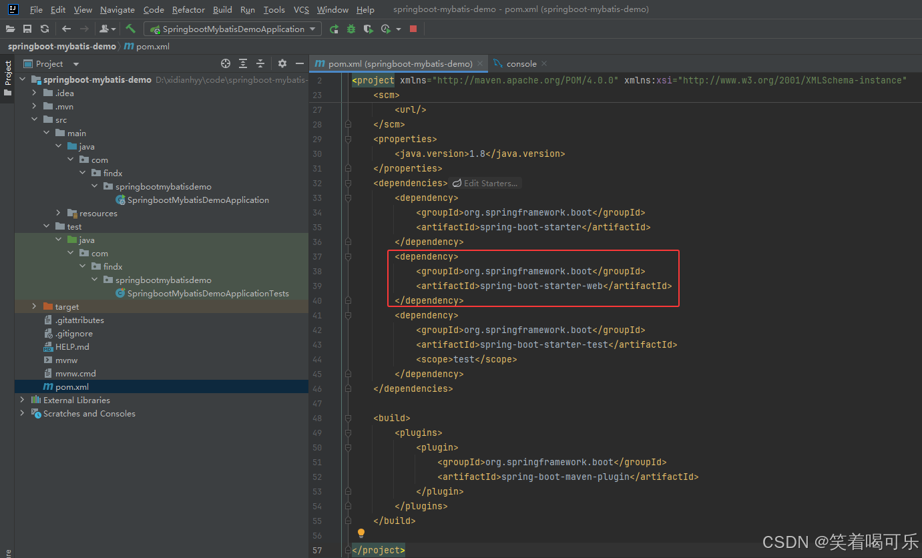Click the Open folder toolbar icon
Screen dimensions: 922x558
(10, 29)
